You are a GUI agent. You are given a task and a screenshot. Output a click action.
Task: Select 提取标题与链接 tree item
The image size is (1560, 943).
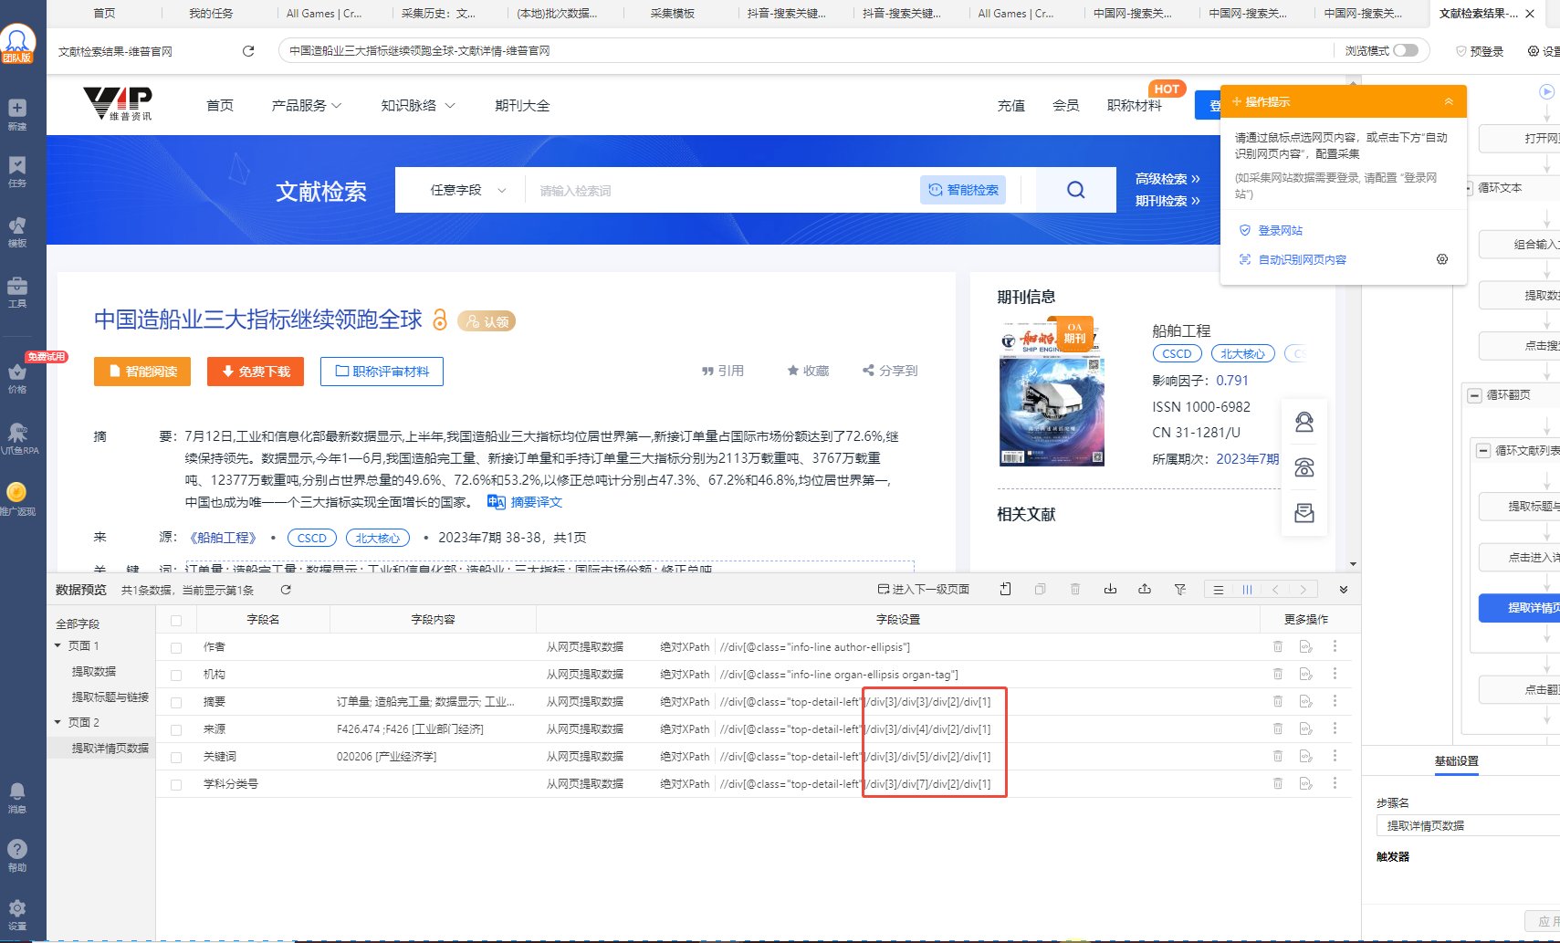110,697
